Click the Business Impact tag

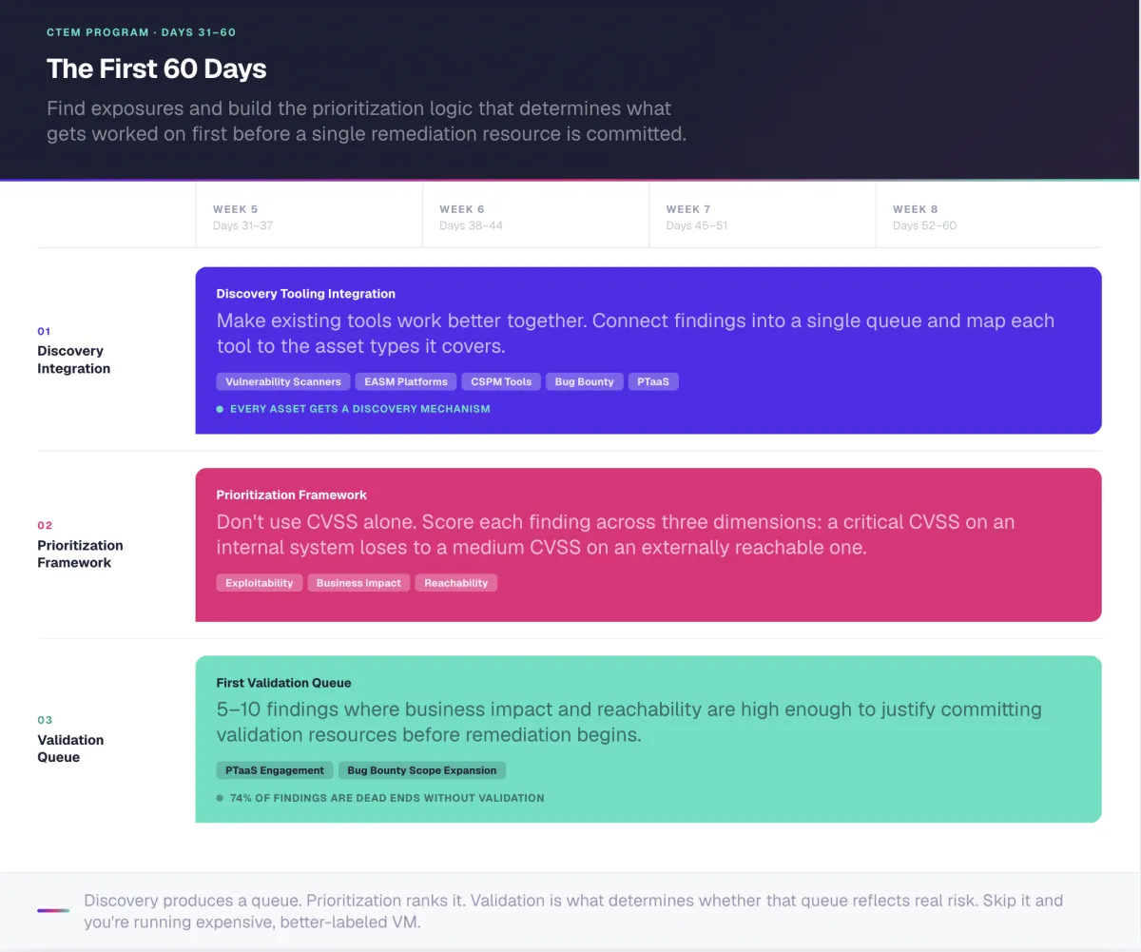pos(358,583)
